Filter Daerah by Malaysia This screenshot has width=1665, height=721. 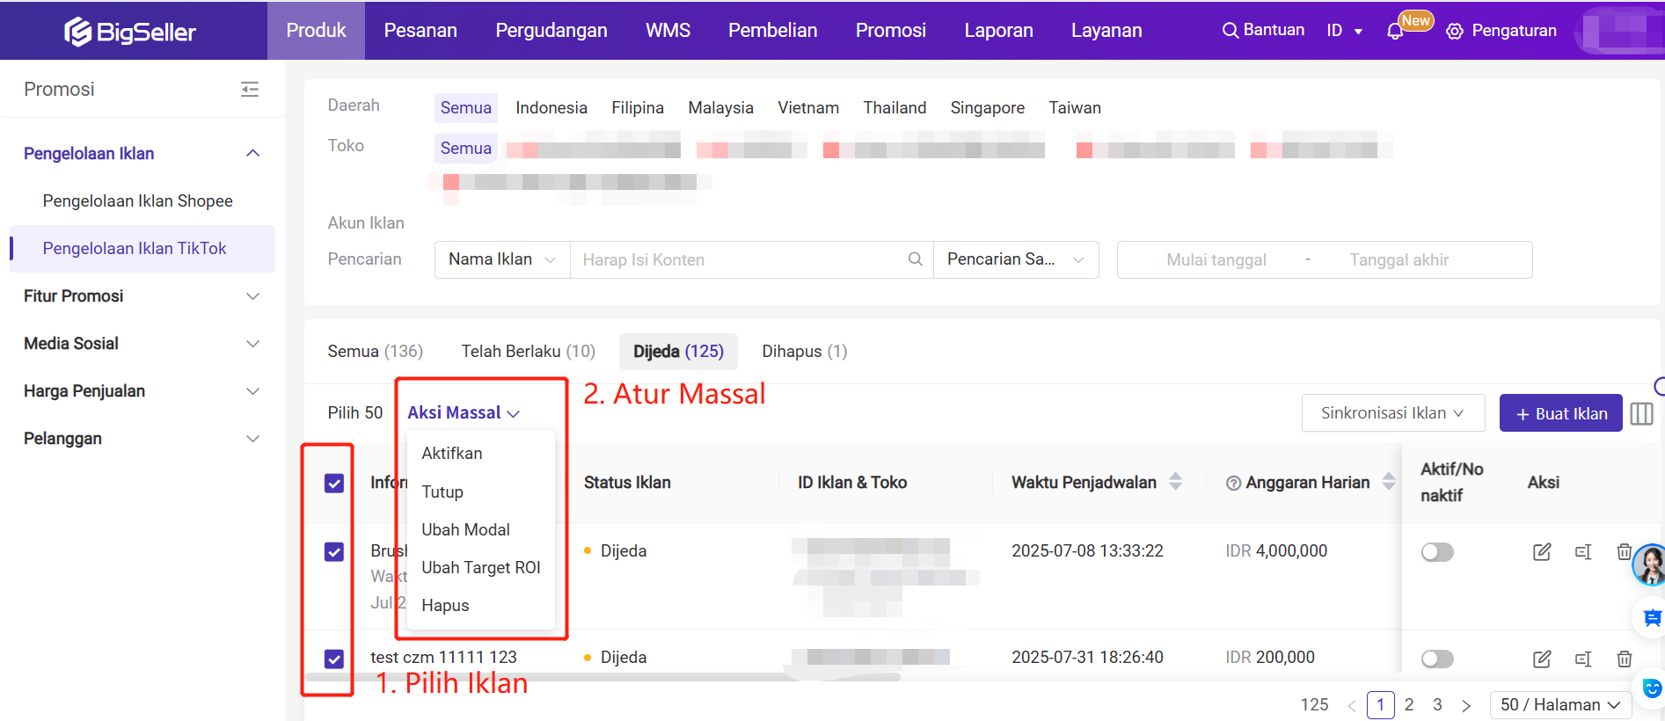pos(720,108)
